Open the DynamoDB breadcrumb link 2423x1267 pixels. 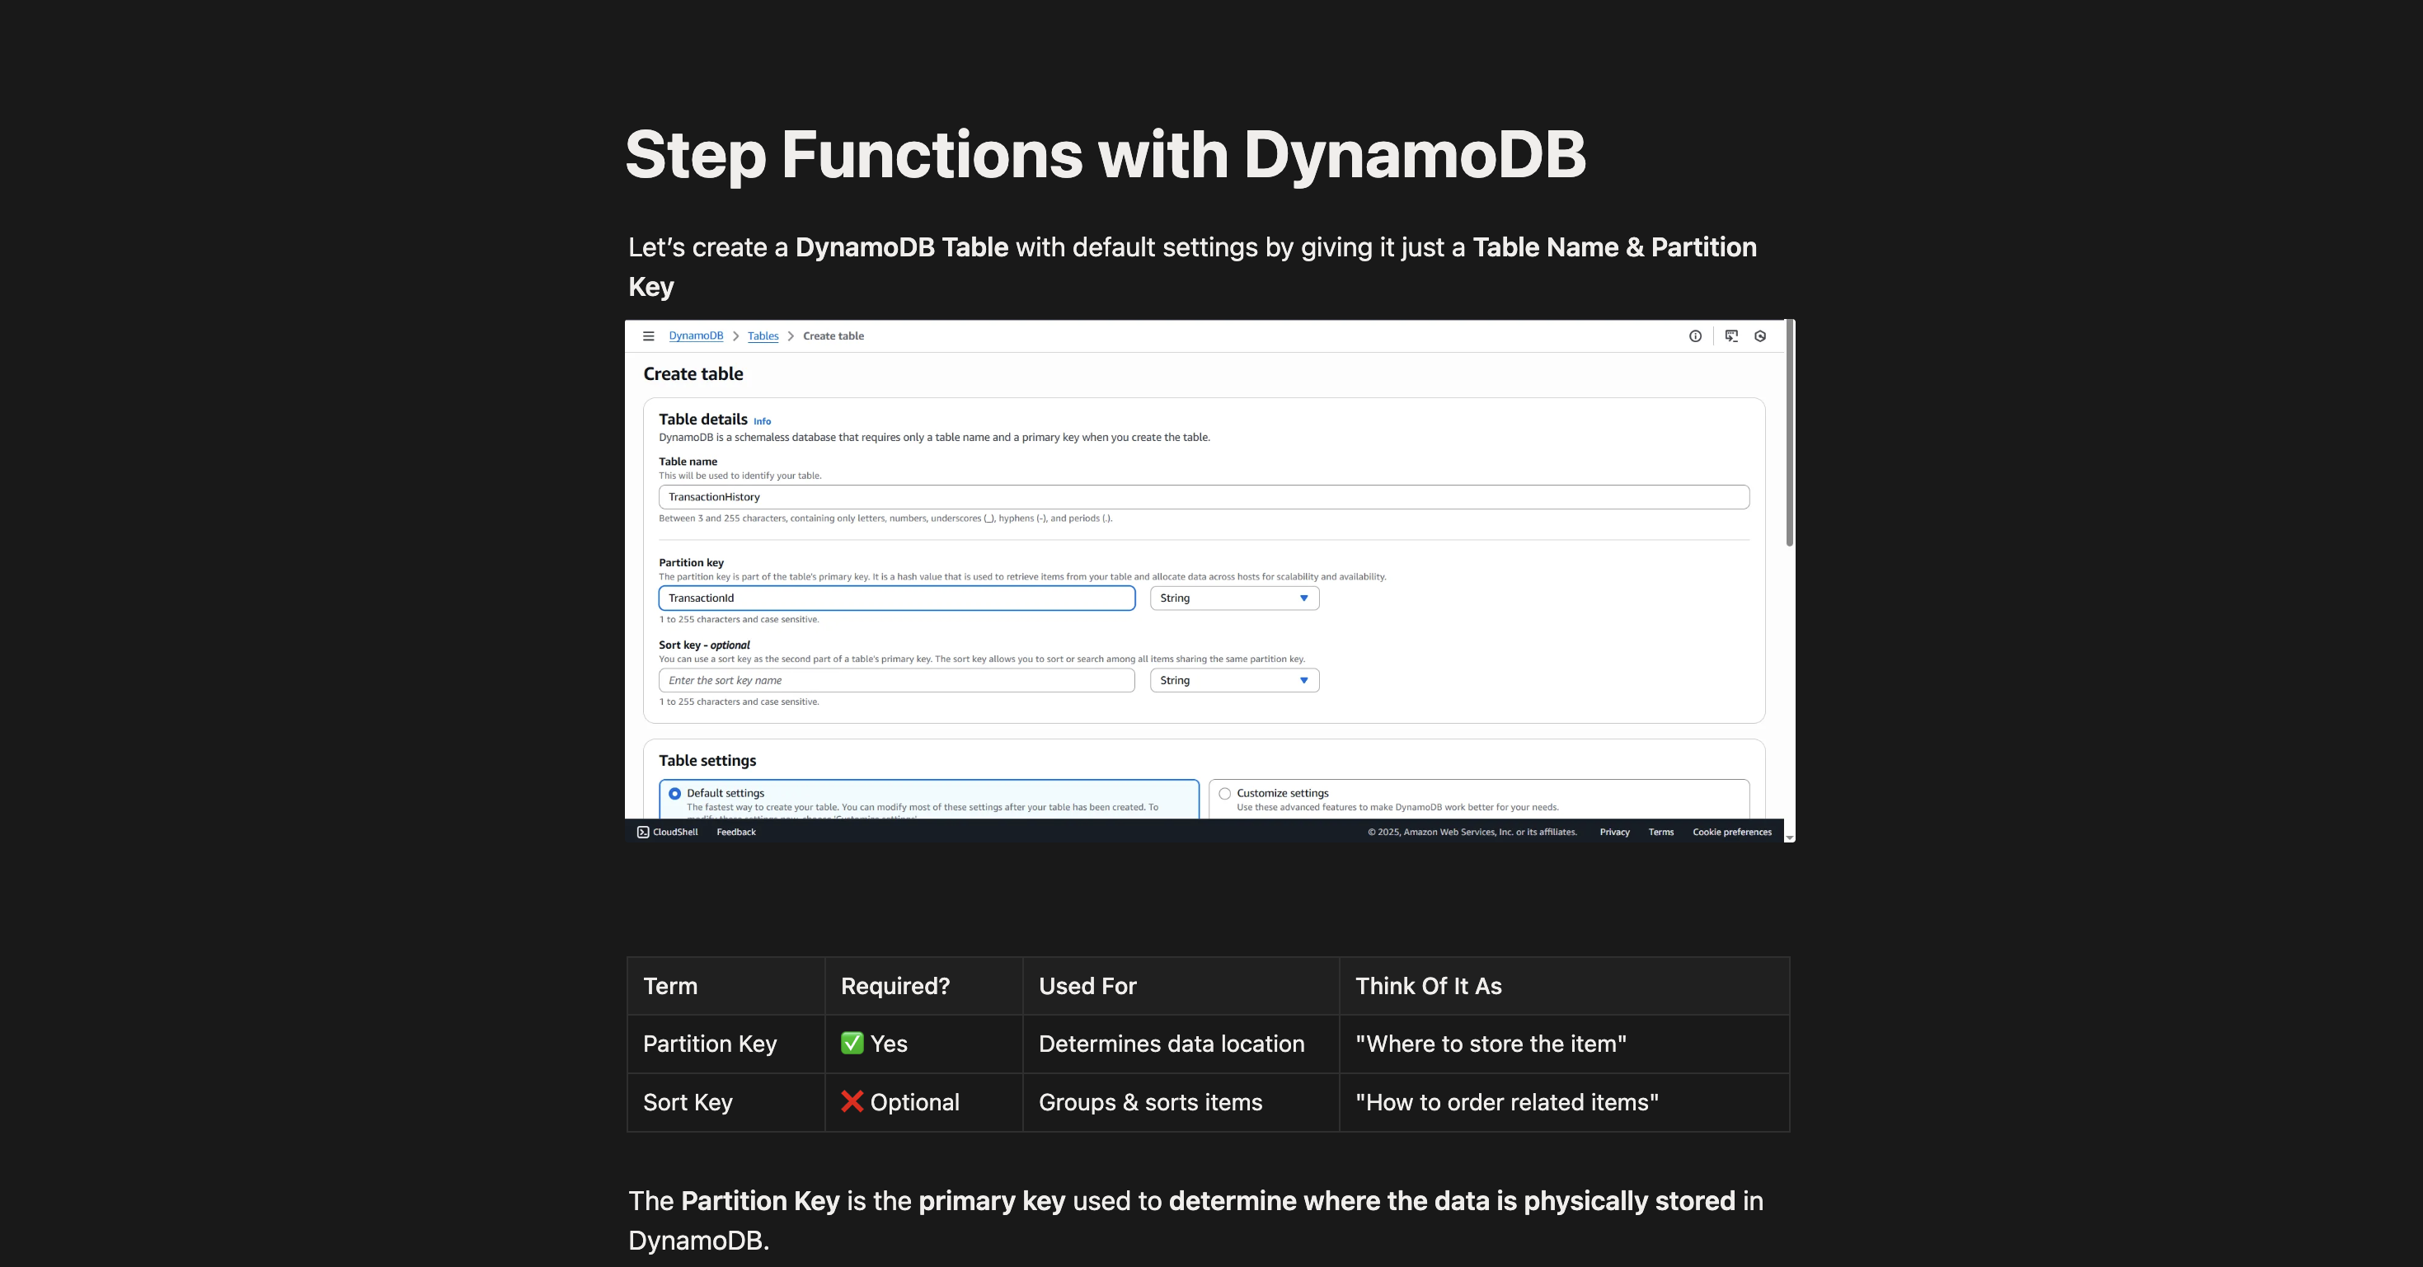point(696,336)
